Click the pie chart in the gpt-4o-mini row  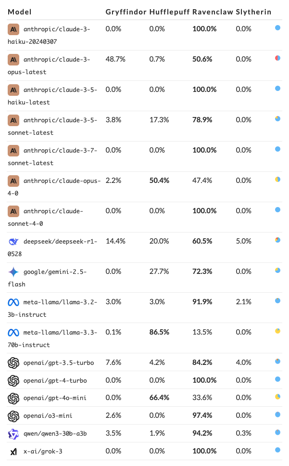pos(278,397)
